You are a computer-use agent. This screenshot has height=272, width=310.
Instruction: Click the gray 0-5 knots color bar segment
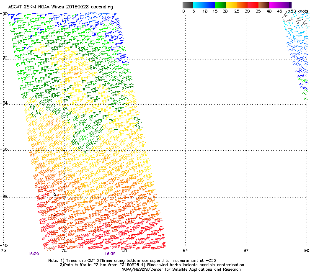[188, 5]
